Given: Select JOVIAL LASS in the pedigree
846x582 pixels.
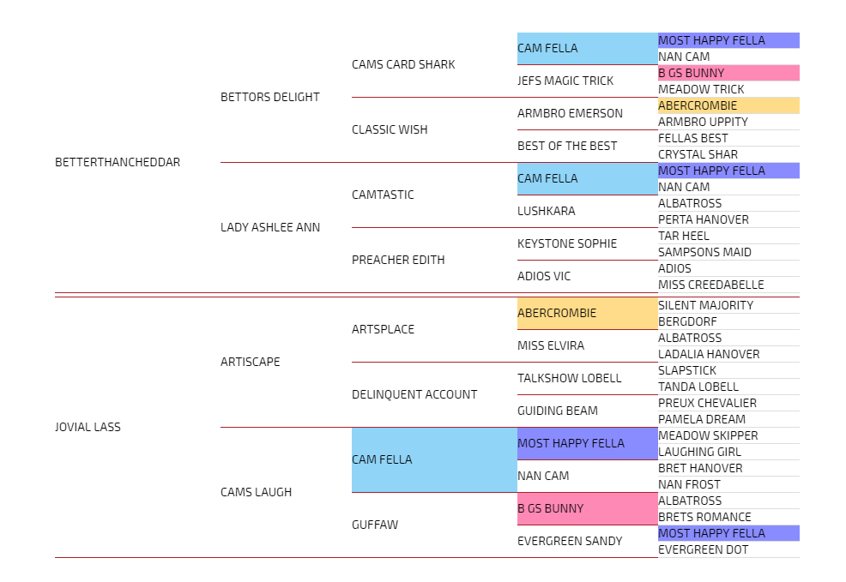Looking at the screenshot, I should [88, 427].
